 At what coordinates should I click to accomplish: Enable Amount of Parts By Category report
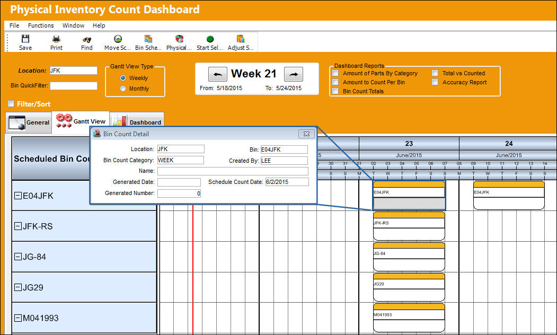(335, 73)
